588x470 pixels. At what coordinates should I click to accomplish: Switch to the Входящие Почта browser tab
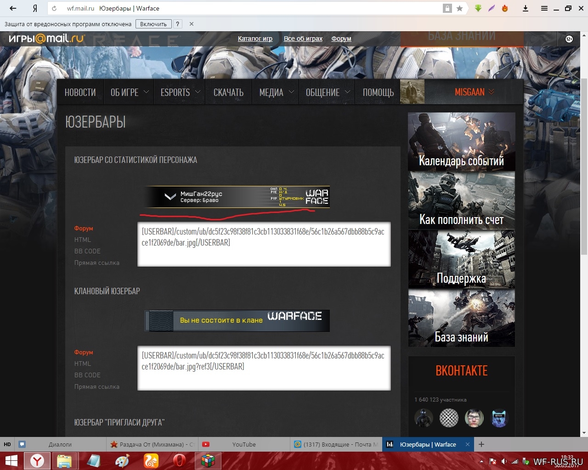point(337,444)
